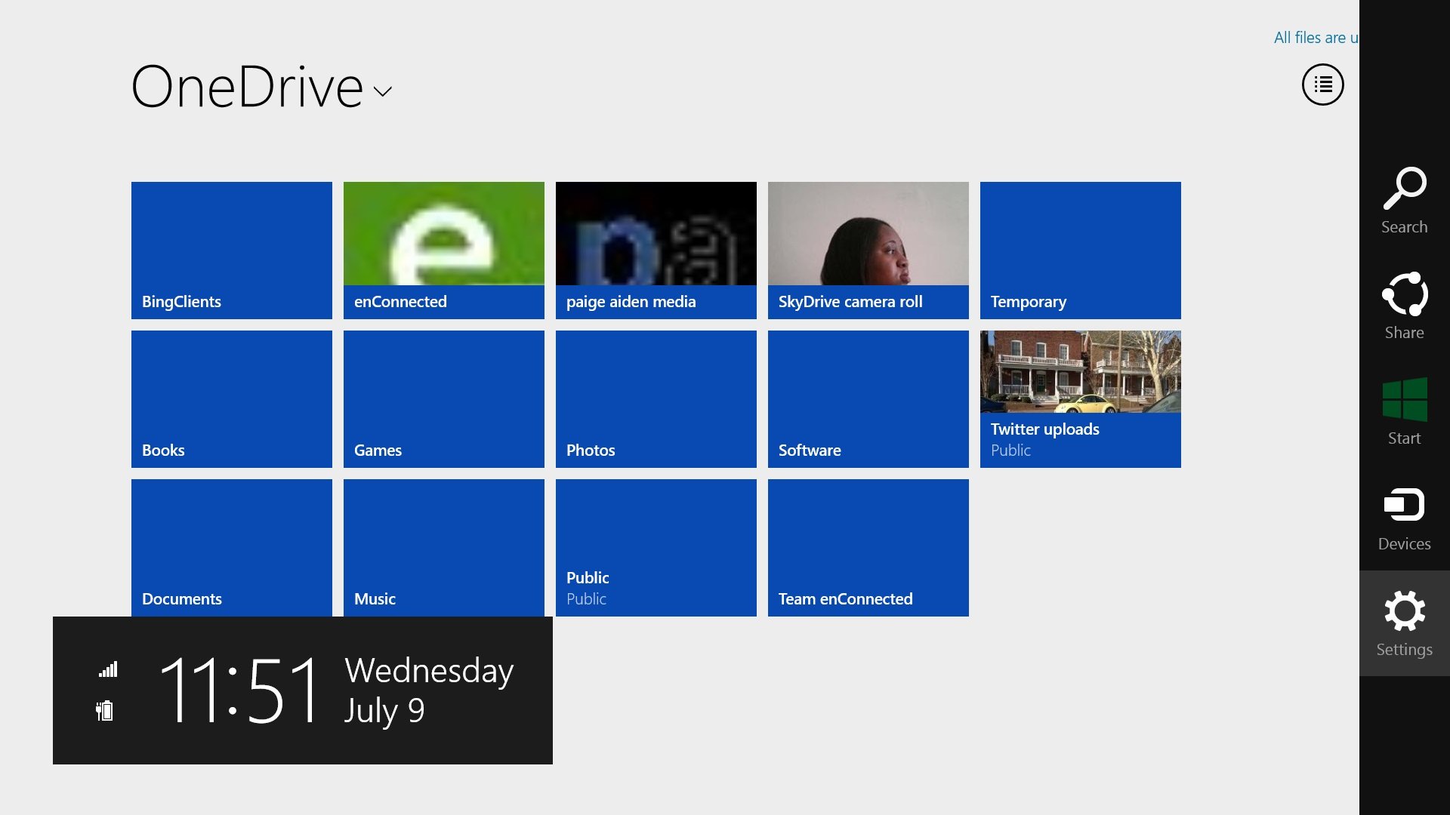This screenshot has width=1450, height=815.
Task: Open the Twitter uploads public folder
Action: tap(1081, 399)
